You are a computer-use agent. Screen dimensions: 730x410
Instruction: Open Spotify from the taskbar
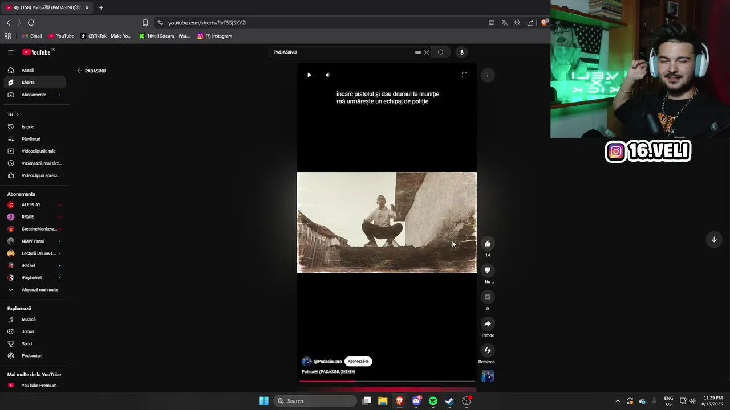tap(433, 401)
